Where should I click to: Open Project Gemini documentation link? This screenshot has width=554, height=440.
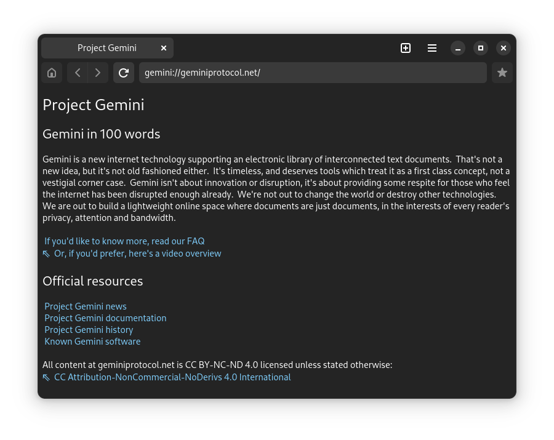pyautogui.click(x=105, y=318)
